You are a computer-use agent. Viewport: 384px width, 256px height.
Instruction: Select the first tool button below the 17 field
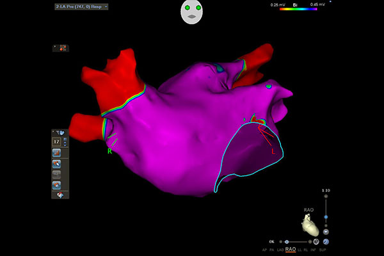click(57, 153)
